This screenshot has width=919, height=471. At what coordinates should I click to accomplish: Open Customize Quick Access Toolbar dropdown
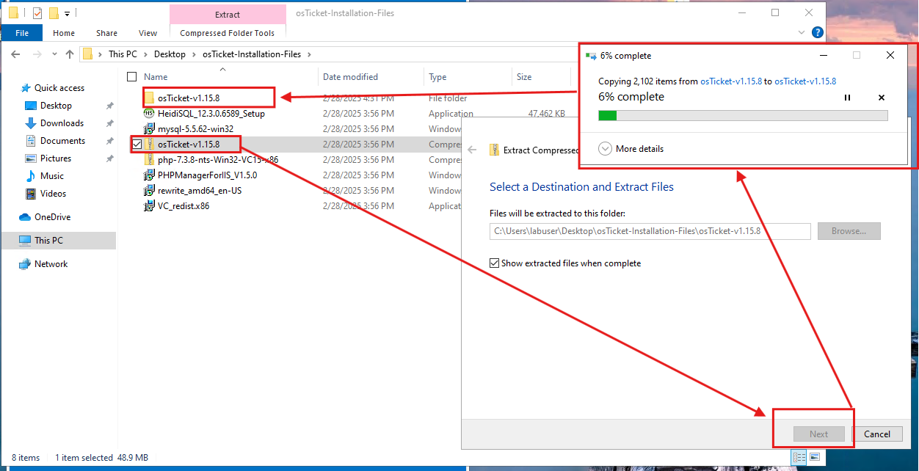(x=67, y=13)
